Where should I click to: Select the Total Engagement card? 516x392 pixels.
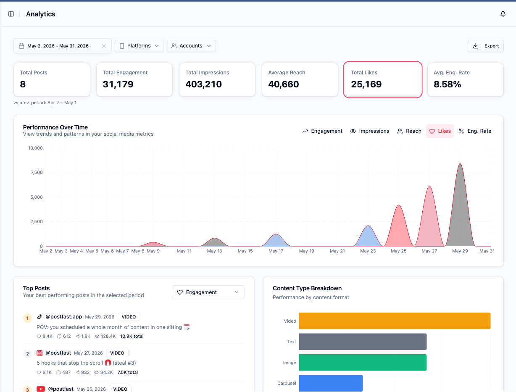click(134, 79)
